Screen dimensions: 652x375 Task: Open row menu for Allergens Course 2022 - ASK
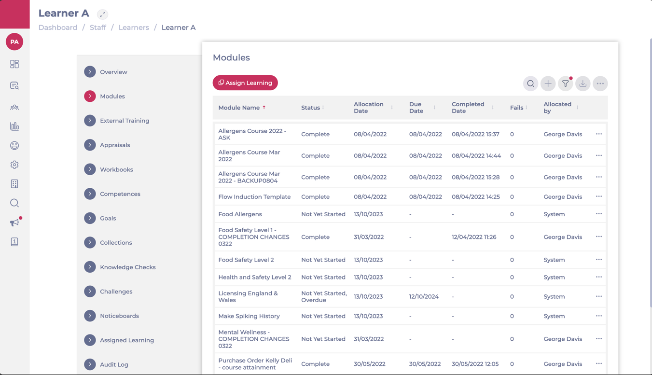click(x=599, y=134)
